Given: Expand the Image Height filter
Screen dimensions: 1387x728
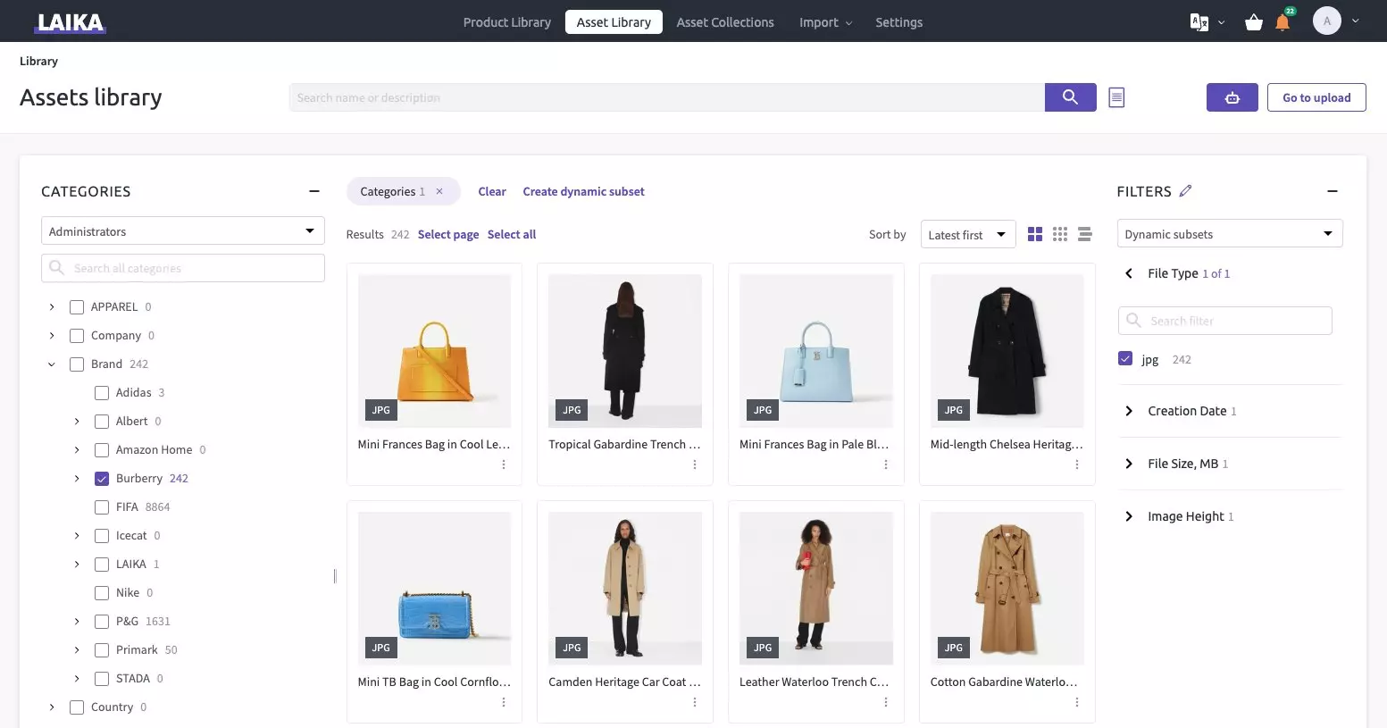Looking at the screenshot, I should pos(1129,516).
